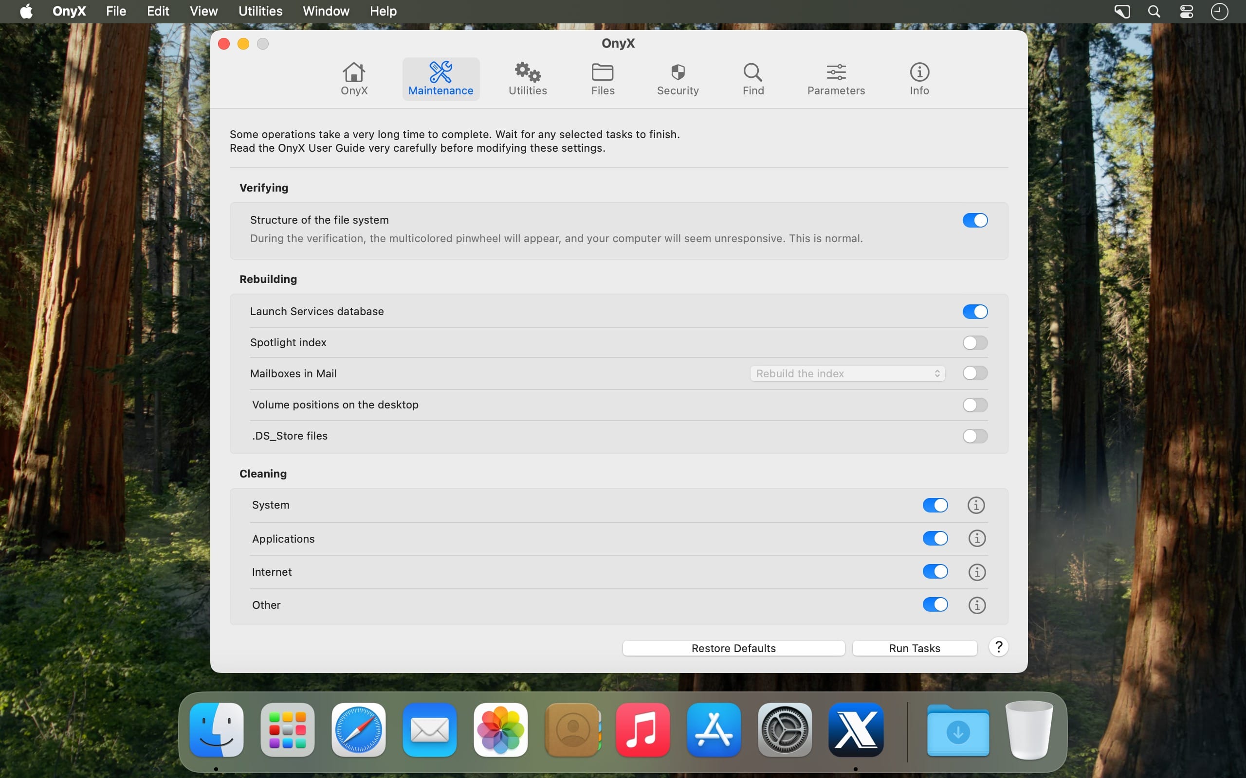Open help with the question mark button
Image resolution: width=1246 pixels, height=778 pixels.
point(998,647)
